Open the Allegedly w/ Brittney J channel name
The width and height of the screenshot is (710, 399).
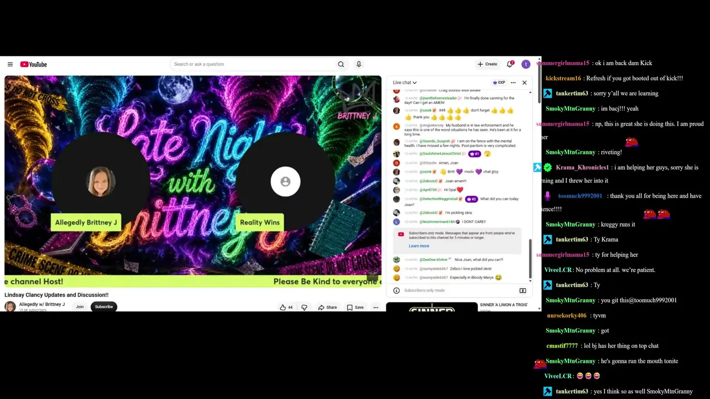coord(42,304)
